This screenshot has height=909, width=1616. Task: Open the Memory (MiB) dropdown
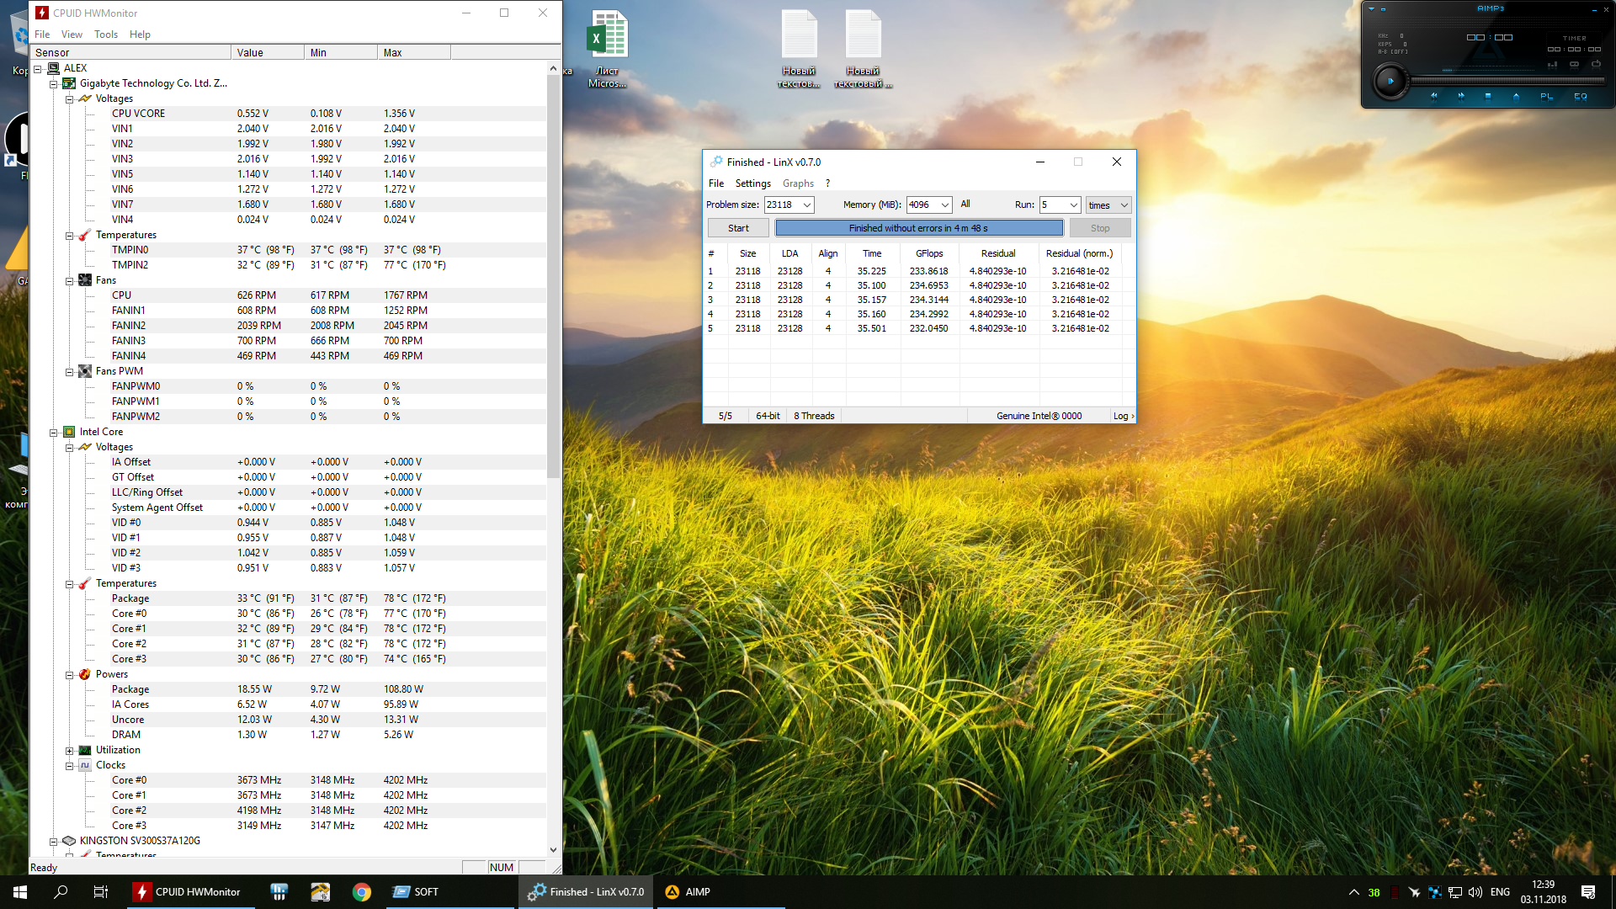click(944, 205)
